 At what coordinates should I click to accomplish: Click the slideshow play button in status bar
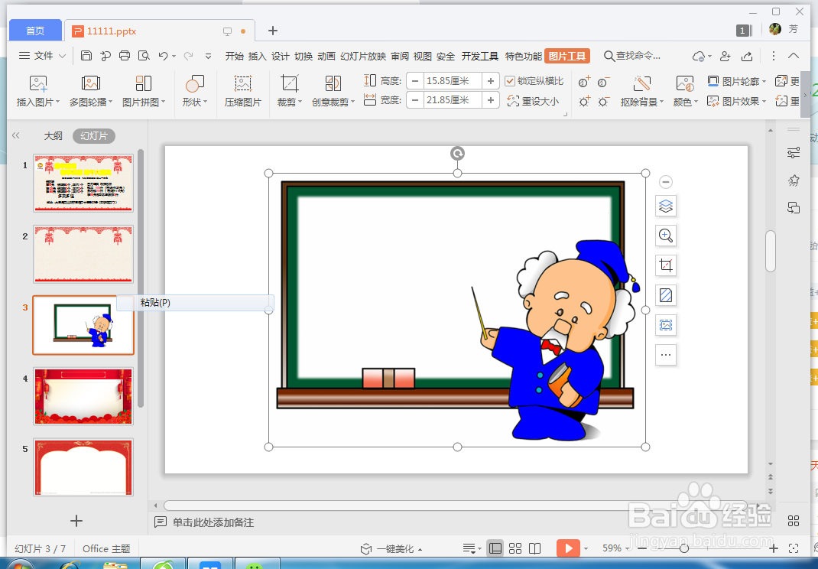pos(569,548)
